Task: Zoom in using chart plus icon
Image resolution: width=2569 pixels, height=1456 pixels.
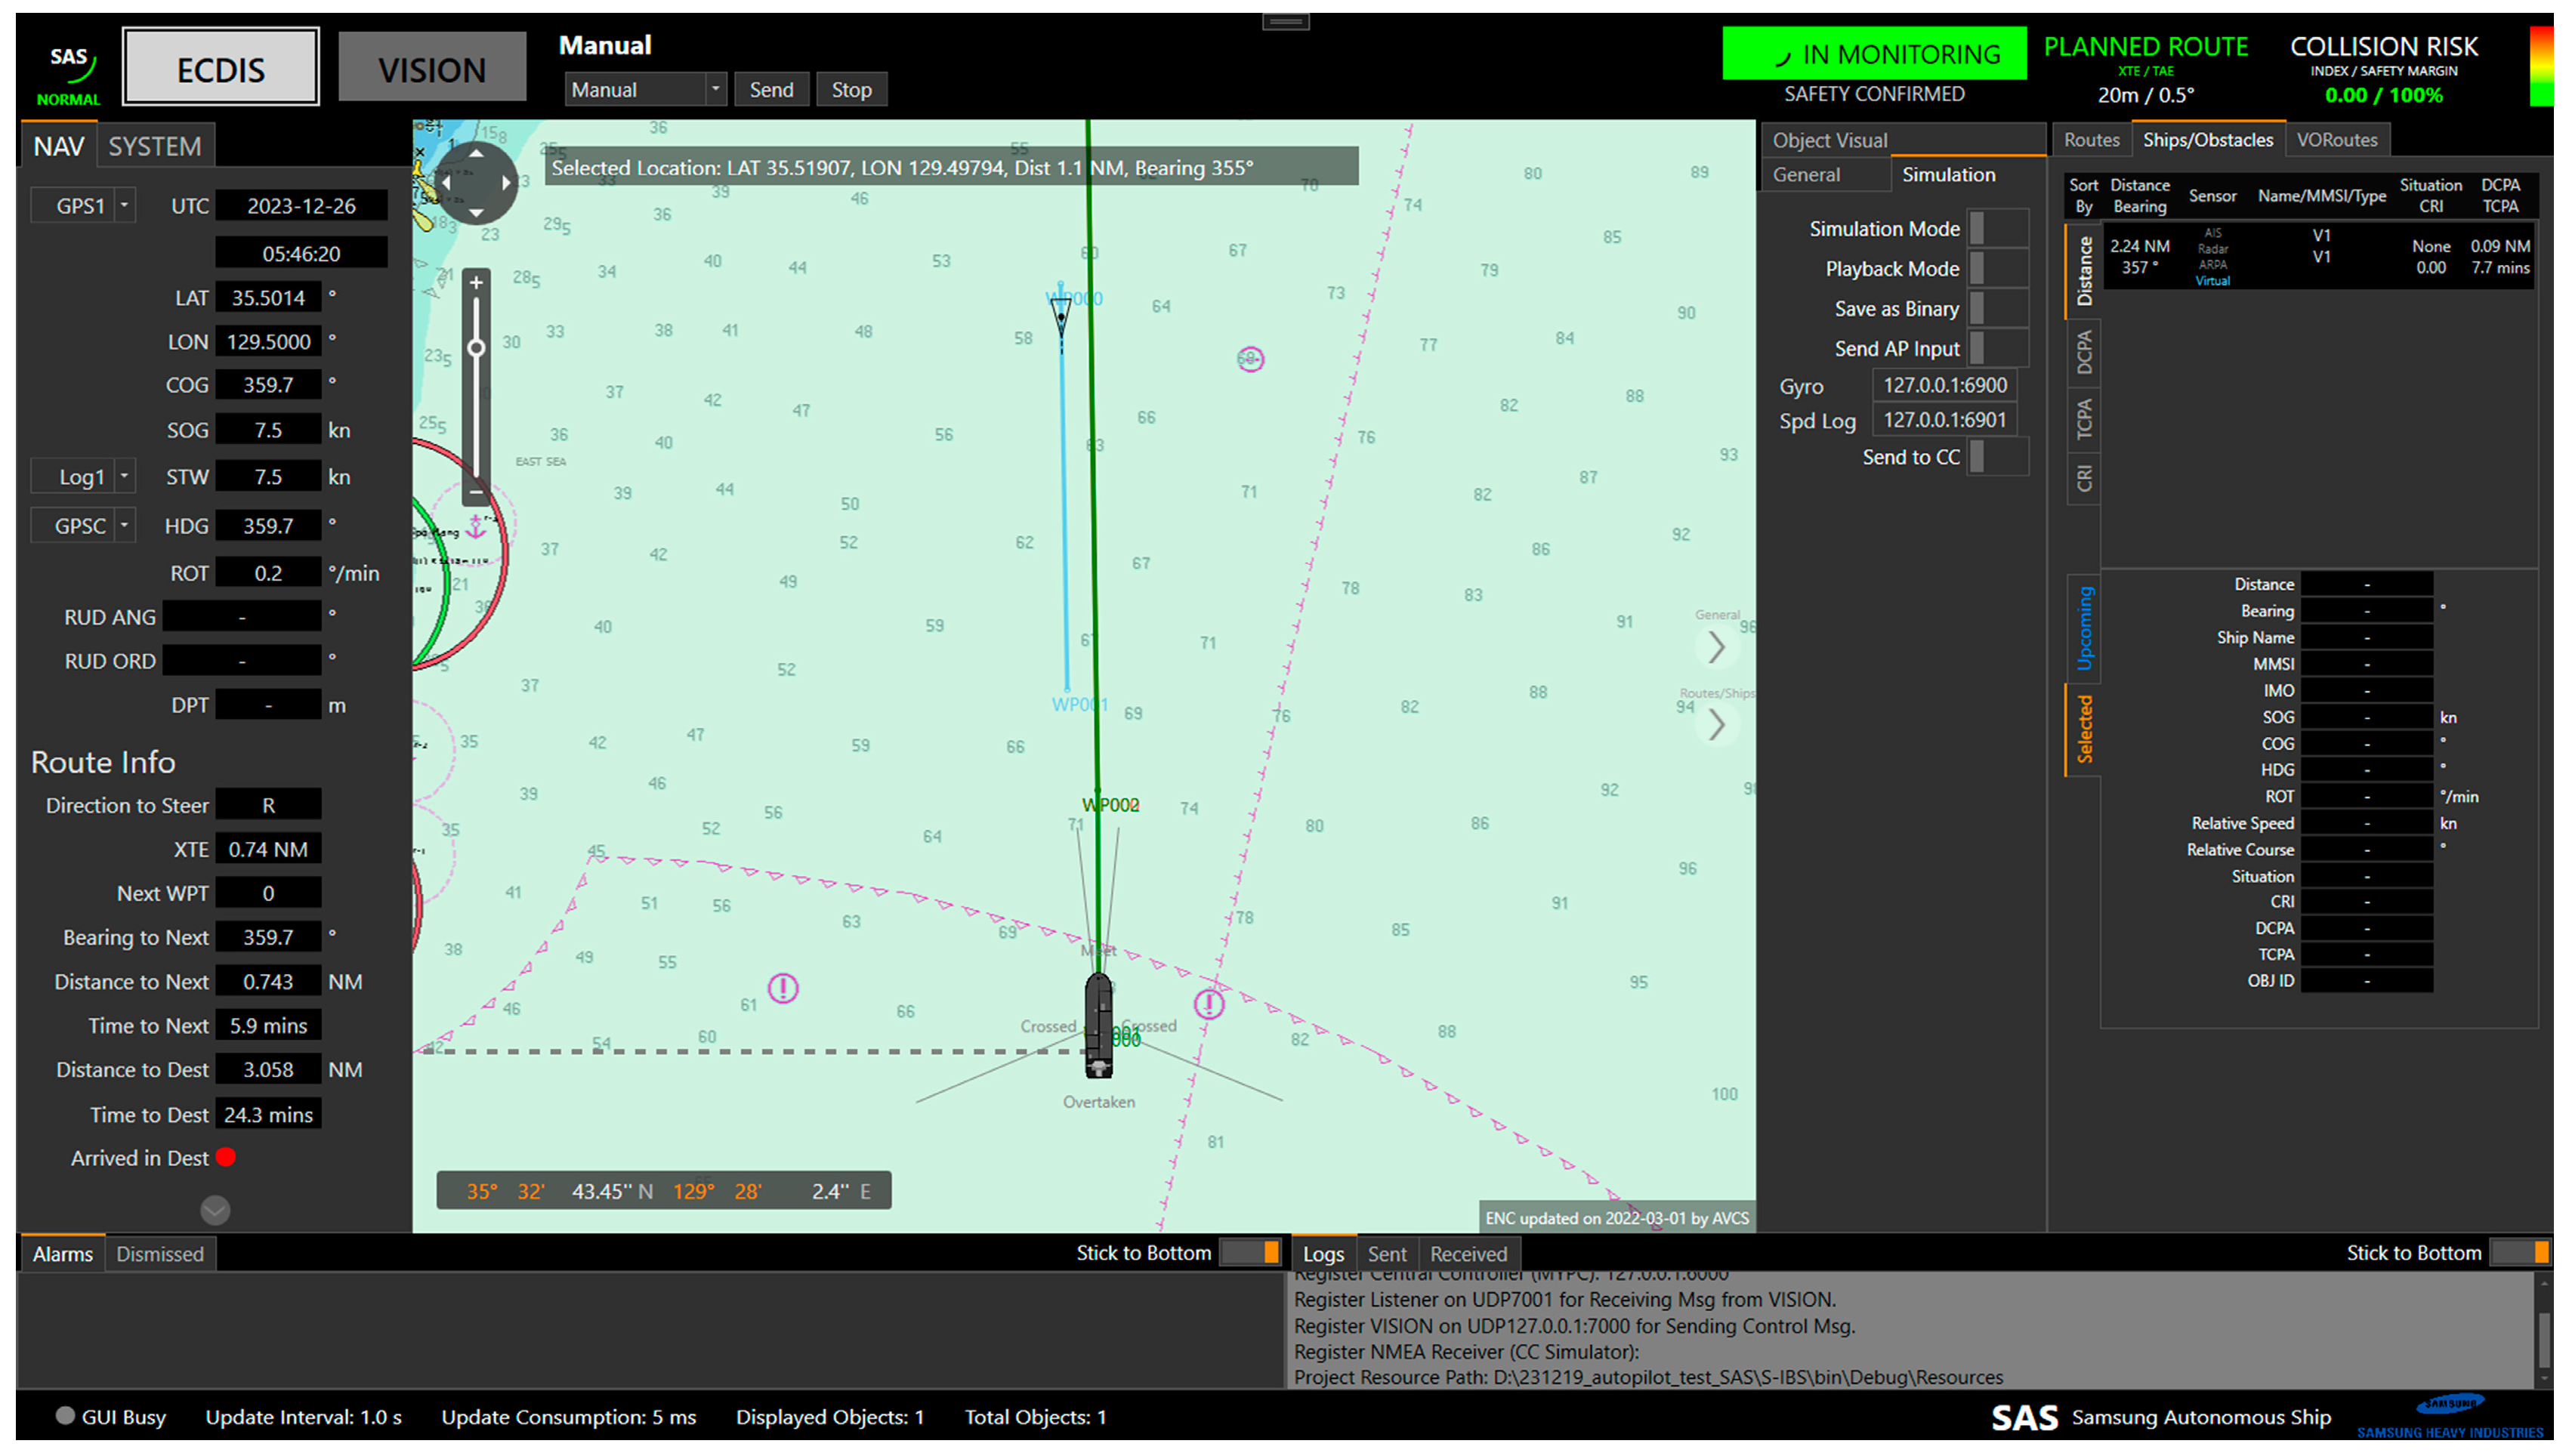Action: point(476,283)
